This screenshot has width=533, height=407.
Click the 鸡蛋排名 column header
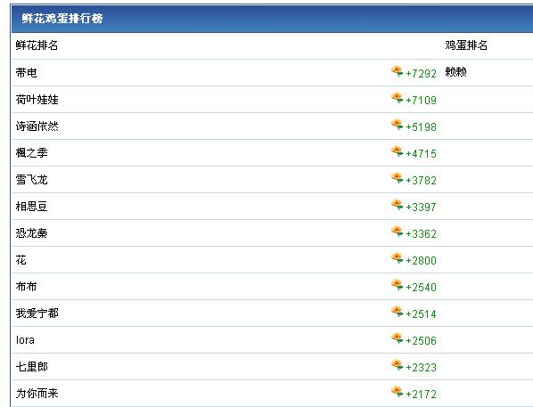click(466, 45)
